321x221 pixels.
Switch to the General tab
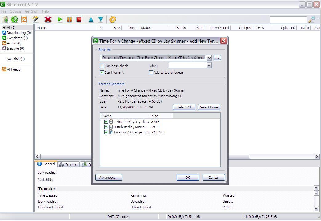[x=46, y=164]
